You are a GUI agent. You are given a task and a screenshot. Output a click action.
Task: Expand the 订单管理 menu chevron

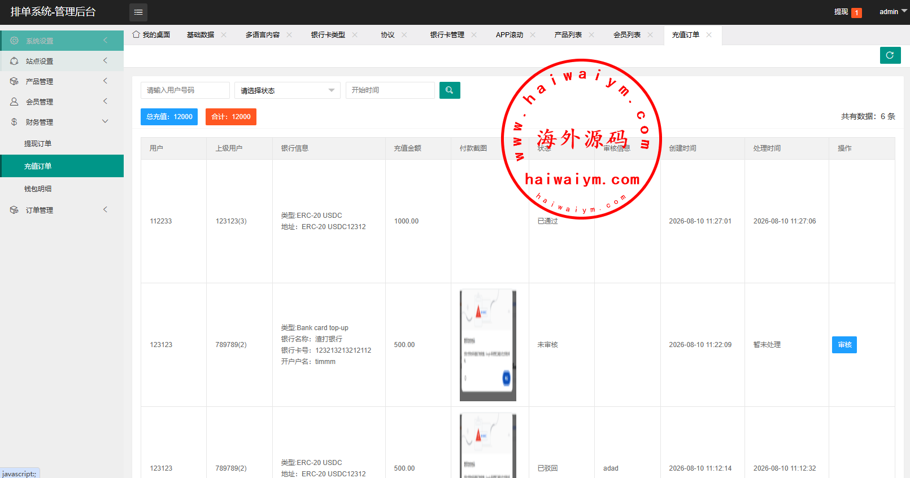point(105,209)
